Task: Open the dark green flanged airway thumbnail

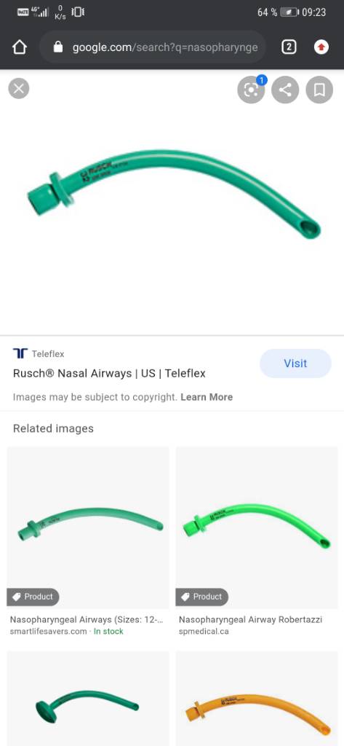Action: tap(88, 699)
